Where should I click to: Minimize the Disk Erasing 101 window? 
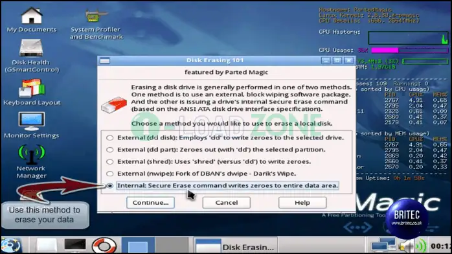point(326,60)
